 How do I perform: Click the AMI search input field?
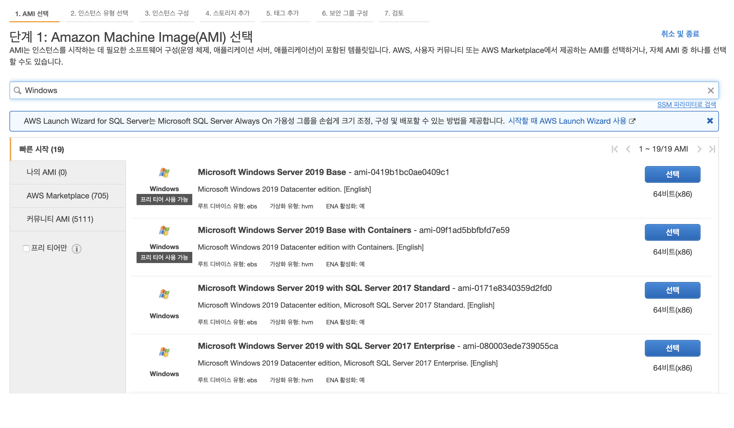(x=364, y=91)
